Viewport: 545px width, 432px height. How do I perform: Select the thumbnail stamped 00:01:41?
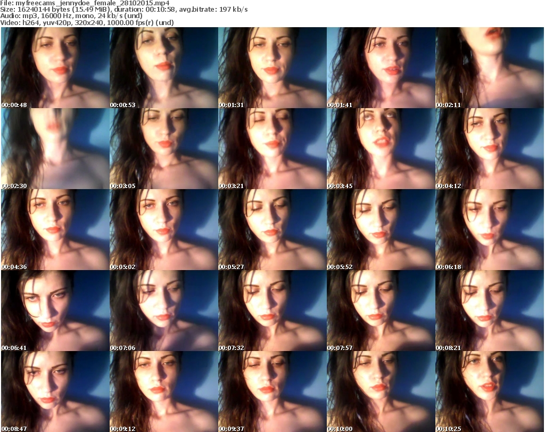coord(381,68)
